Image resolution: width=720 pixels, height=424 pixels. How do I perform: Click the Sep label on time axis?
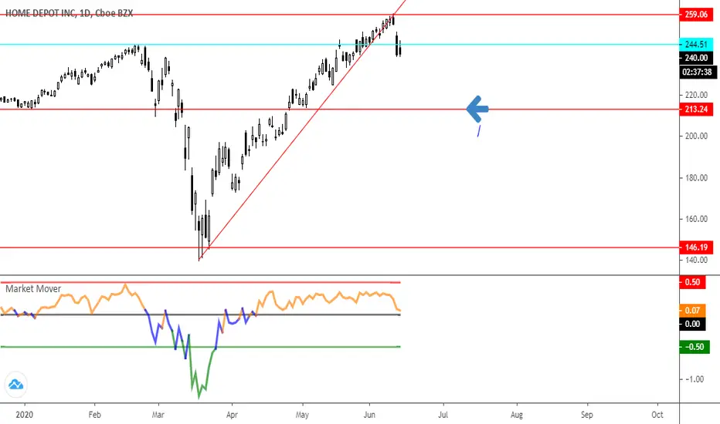(587, 415)
